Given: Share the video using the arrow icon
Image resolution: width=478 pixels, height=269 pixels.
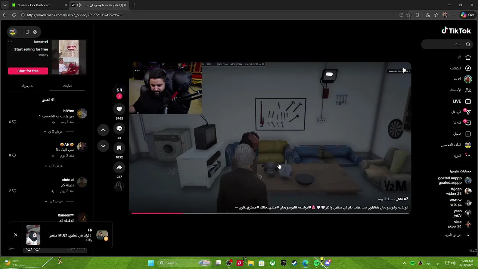Looking at the screenshot, I should click(119, 167).
